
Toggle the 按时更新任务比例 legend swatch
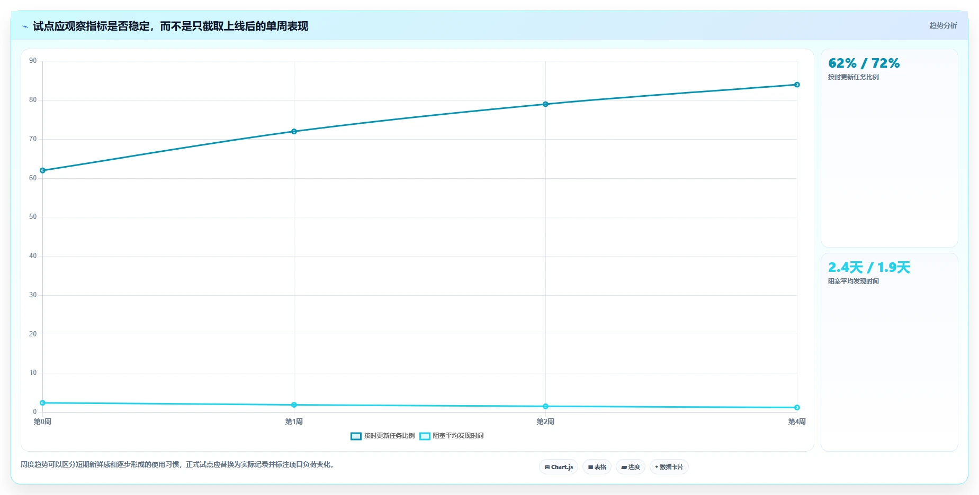click(x=356, y=436)
